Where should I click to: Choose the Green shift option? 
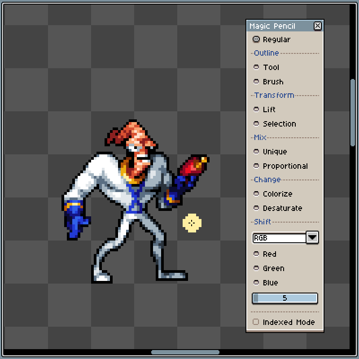(269, 268)
